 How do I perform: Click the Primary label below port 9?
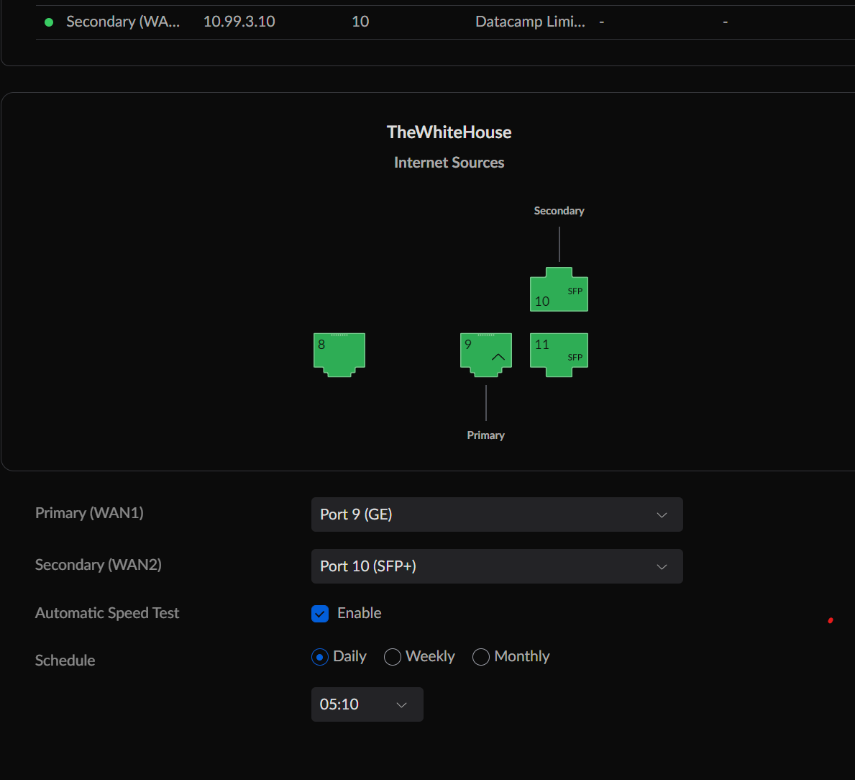[485, 435]
